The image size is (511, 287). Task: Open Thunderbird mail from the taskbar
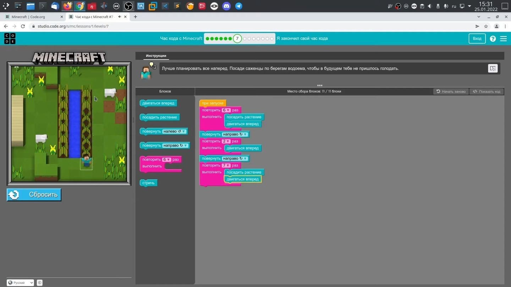(x=55, y=6)
